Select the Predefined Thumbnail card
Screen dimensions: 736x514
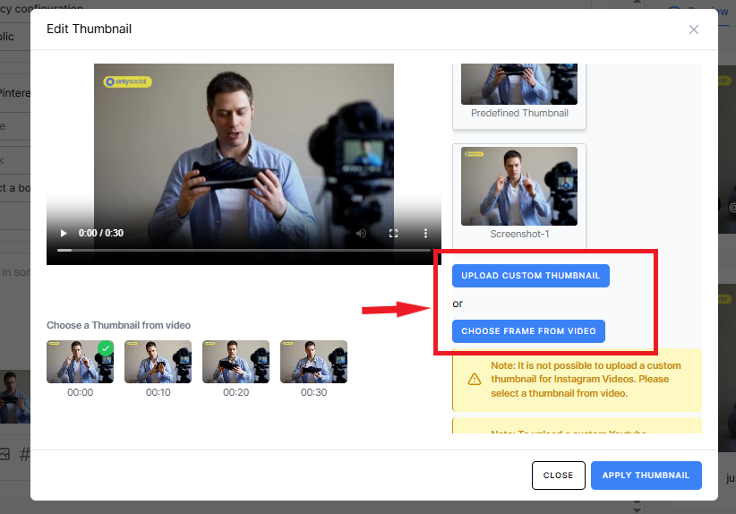(x=519, y=94)
